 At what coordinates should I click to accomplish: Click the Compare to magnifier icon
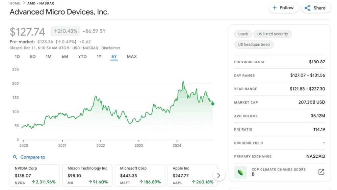coord(15,157)
